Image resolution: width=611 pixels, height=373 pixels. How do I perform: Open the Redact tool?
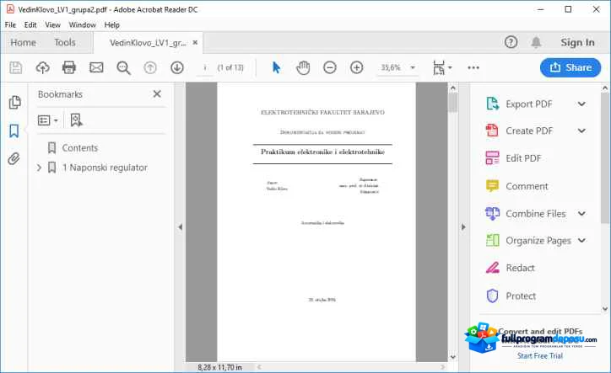pyautogui.click(x=520, y=268)
